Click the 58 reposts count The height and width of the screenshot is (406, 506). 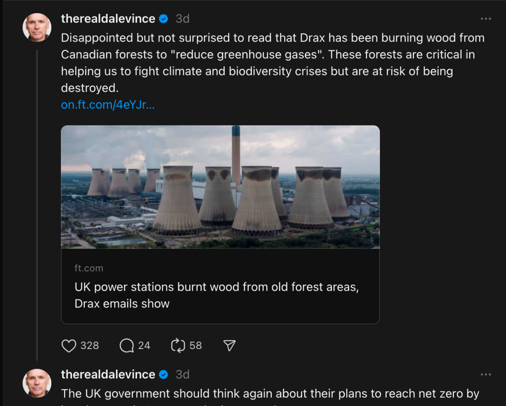pyautogui.click(x=195, y=346)
